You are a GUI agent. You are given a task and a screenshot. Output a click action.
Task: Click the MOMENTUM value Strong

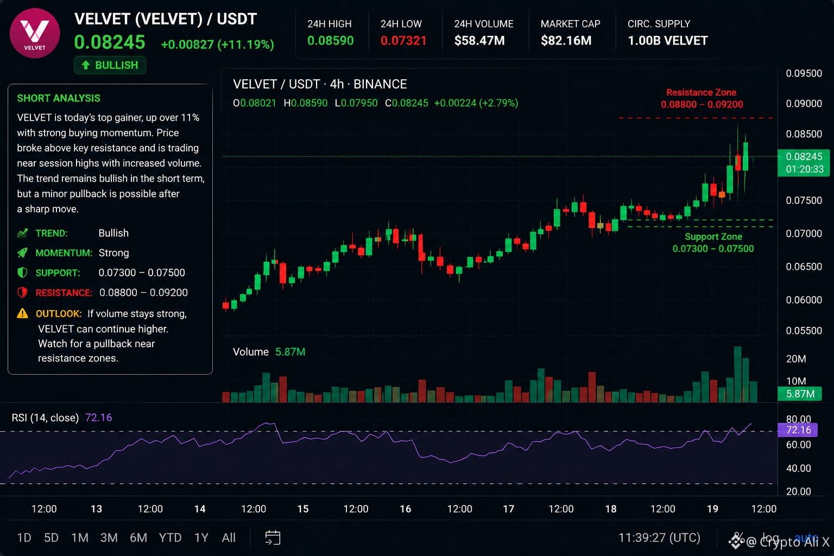[113, 252]
